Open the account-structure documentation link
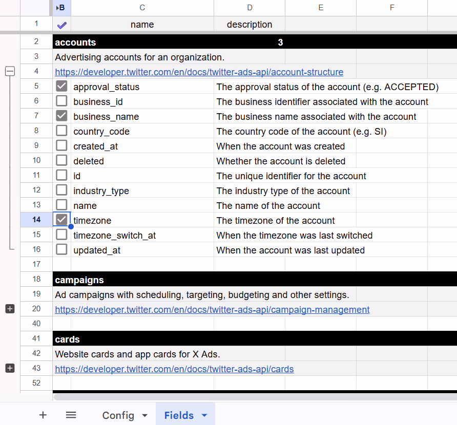 198,72
